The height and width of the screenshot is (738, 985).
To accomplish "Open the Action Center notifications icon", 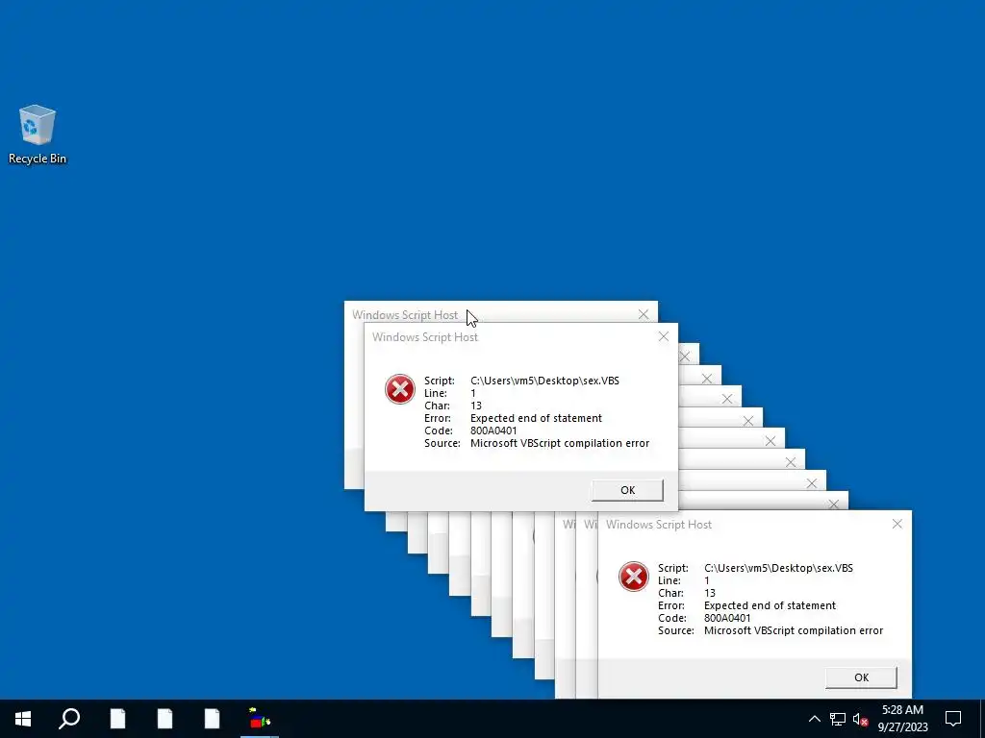I will (x=953, y=719).
